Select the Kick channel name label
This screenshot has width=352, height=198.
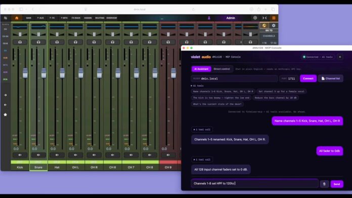[x=20, y=168]
